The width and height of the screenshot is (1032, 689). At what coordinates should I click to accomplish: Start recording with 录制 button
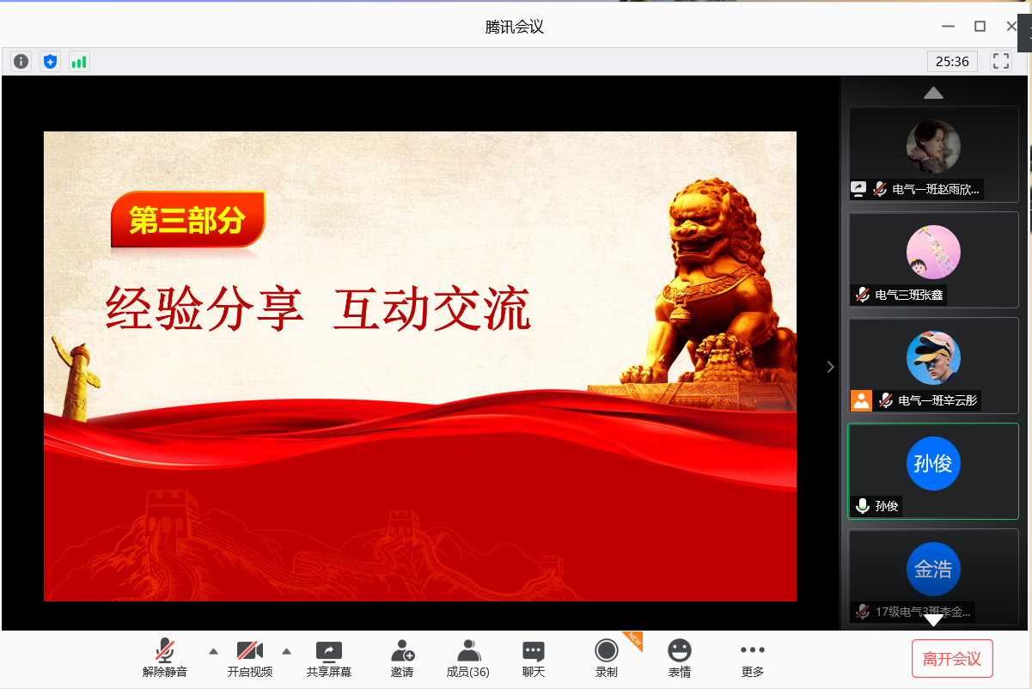607,659
